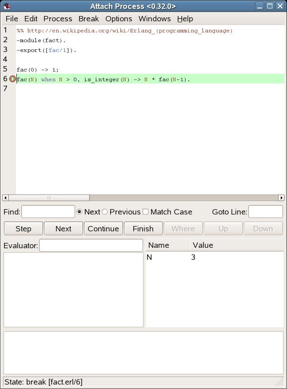Open the Windows menu

pyautogui.click(x=155, y=19)
